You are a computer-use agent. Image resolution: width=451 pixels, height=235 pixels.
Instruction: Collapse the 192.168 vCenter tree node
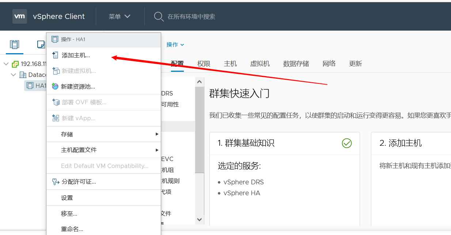pos(6,64)
